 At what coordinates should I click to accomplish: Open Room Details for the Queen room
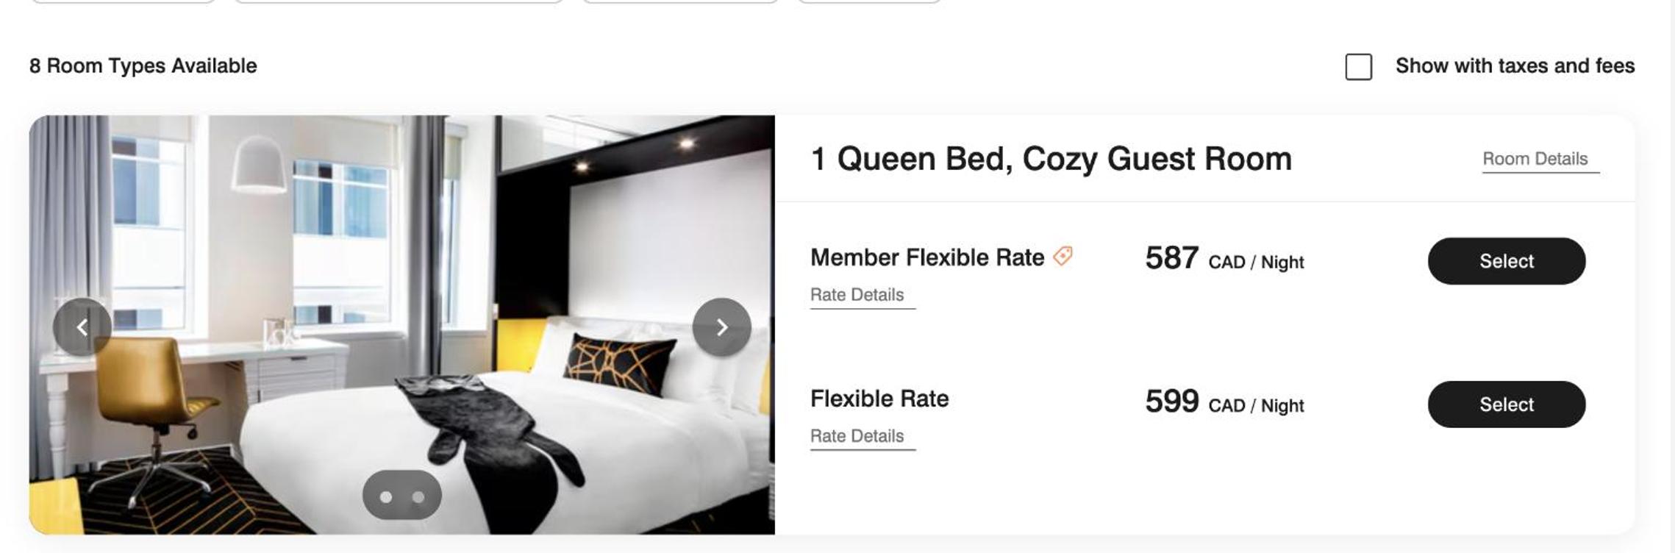[x=1535, y=159]
